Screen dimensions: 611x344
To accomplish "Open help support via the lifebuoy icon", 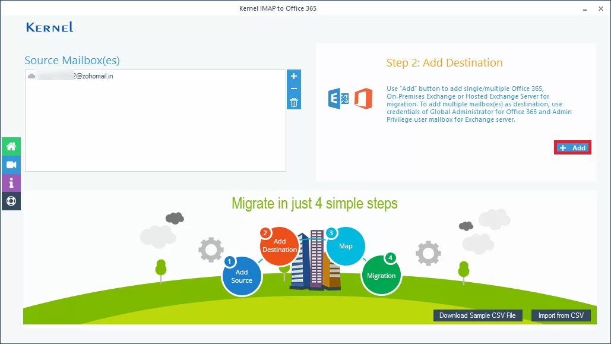I will [11, 201].
